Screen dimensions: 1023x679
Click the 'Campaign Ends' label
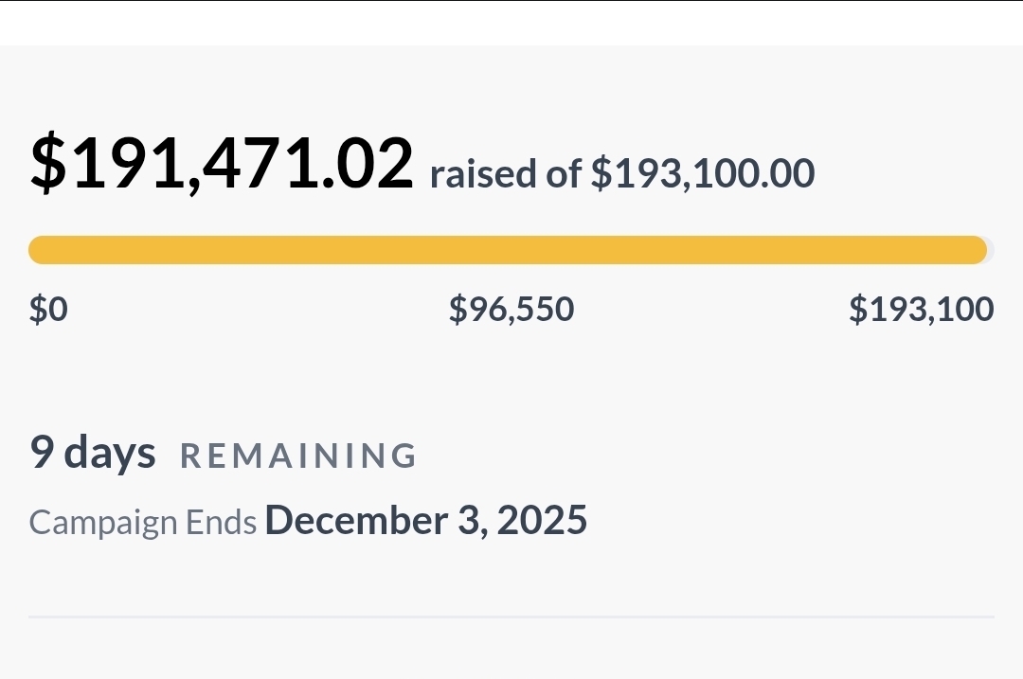pyautogui.click(x=142, y=523)
